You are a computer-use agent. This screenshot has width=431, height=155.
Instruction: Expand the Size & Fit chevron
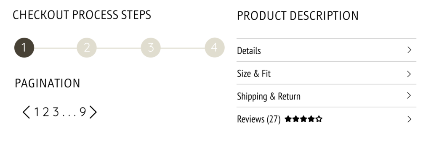pyautogui.click(x=409, y=74)
